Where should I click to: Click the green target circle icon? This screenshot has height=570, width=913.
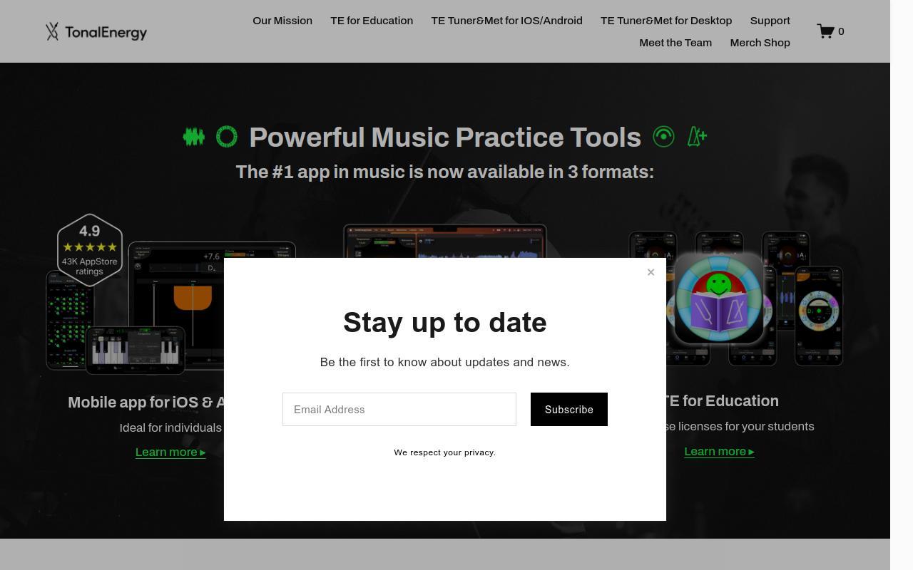point(663,137)
